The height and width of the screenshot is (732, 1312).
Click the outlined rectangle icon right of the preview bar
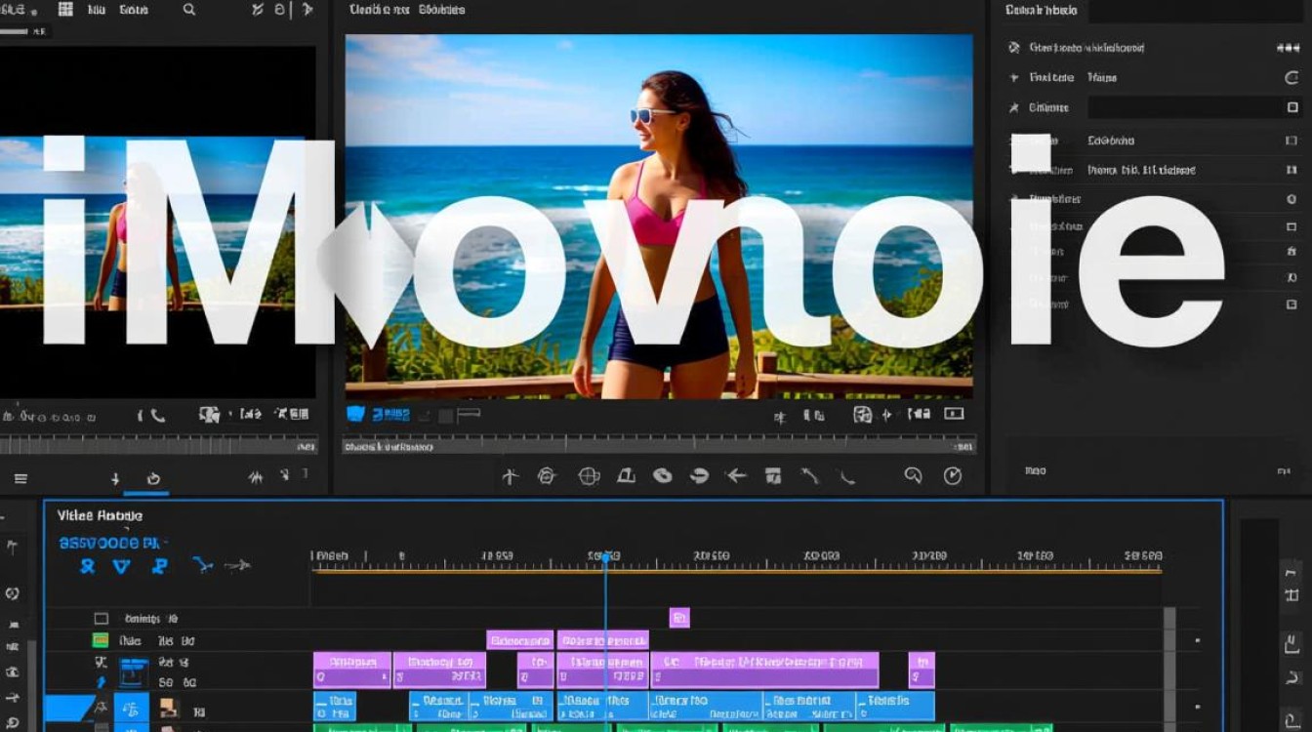[x=954, y=414]
